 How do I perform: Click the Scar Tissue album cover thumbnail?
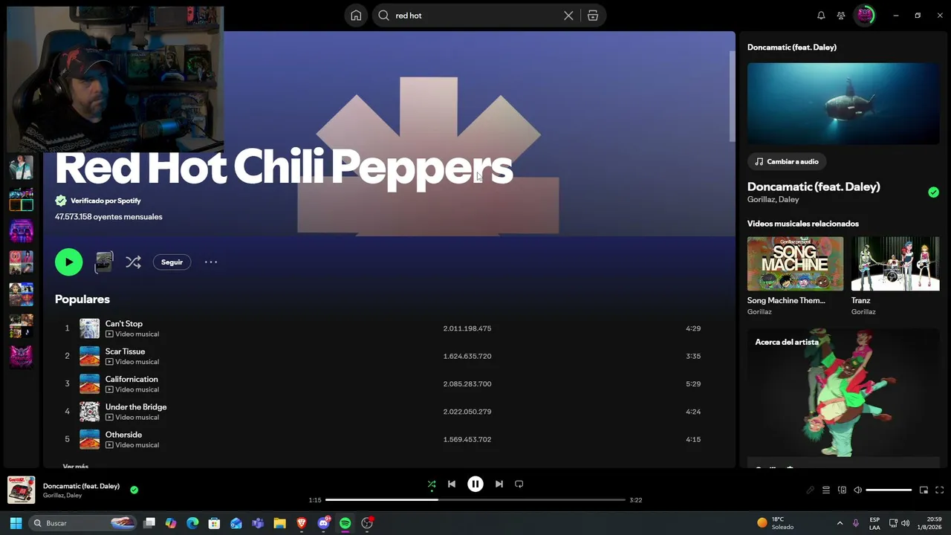89,356
